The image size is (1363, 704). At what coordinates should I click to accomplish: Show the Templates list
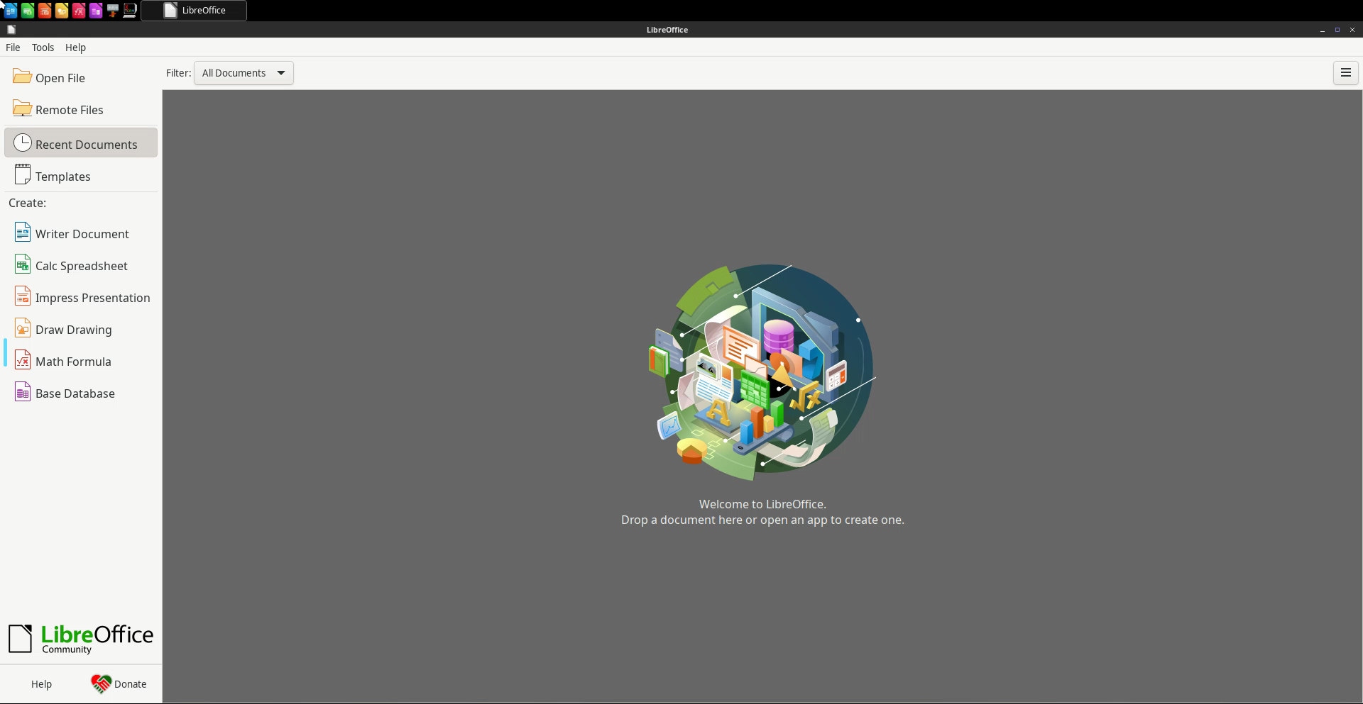tap(62, 177)
